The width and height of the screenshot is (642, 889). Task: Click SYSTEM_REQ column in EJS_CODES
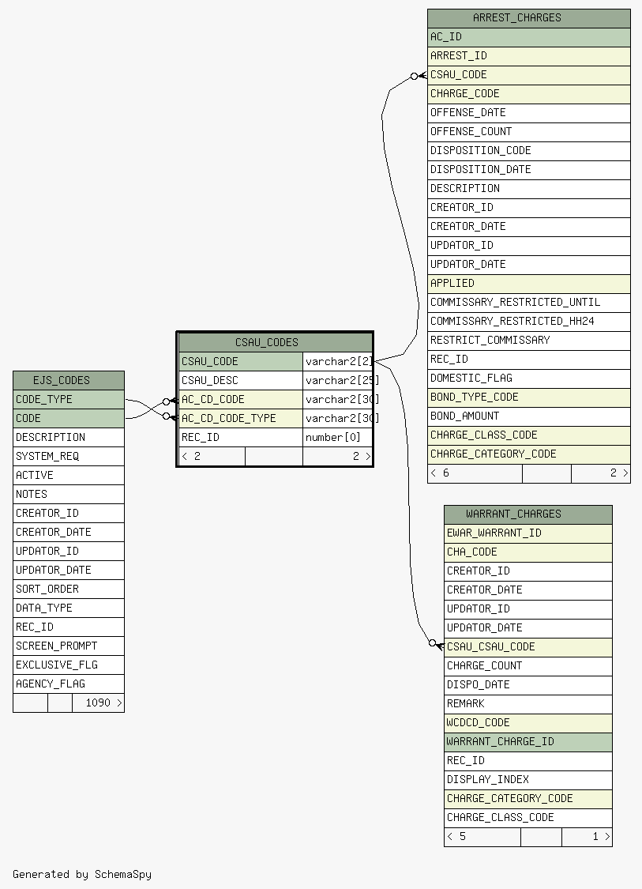click(x=69, y=457)
